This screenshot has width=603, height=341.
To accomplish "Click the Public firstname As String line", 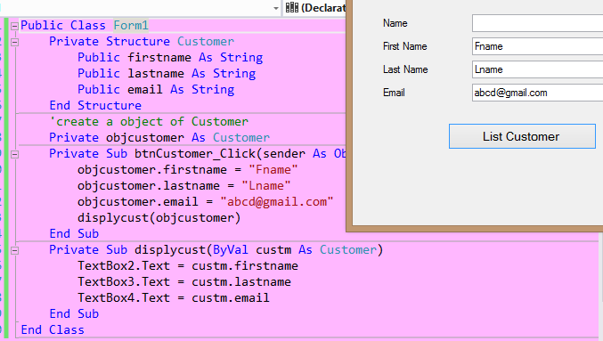I will (x=170, y=57).
